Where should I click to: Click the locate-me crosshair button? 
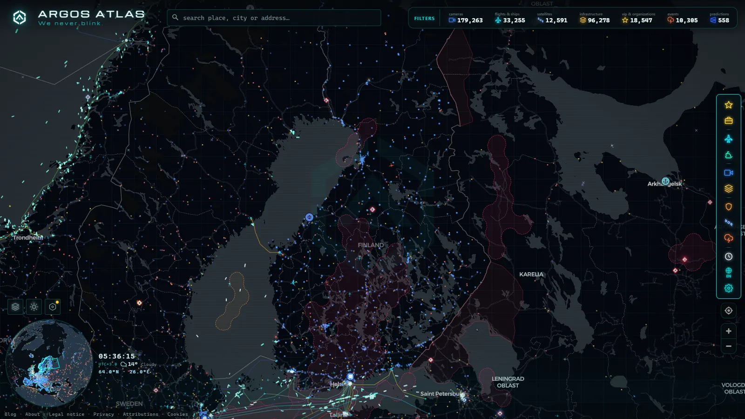pyautogui.click(x=729, y=311)
